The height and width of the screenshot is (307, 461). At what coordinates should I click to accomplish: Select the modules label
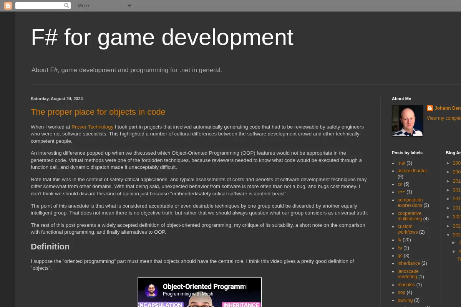tap(406, 285)
